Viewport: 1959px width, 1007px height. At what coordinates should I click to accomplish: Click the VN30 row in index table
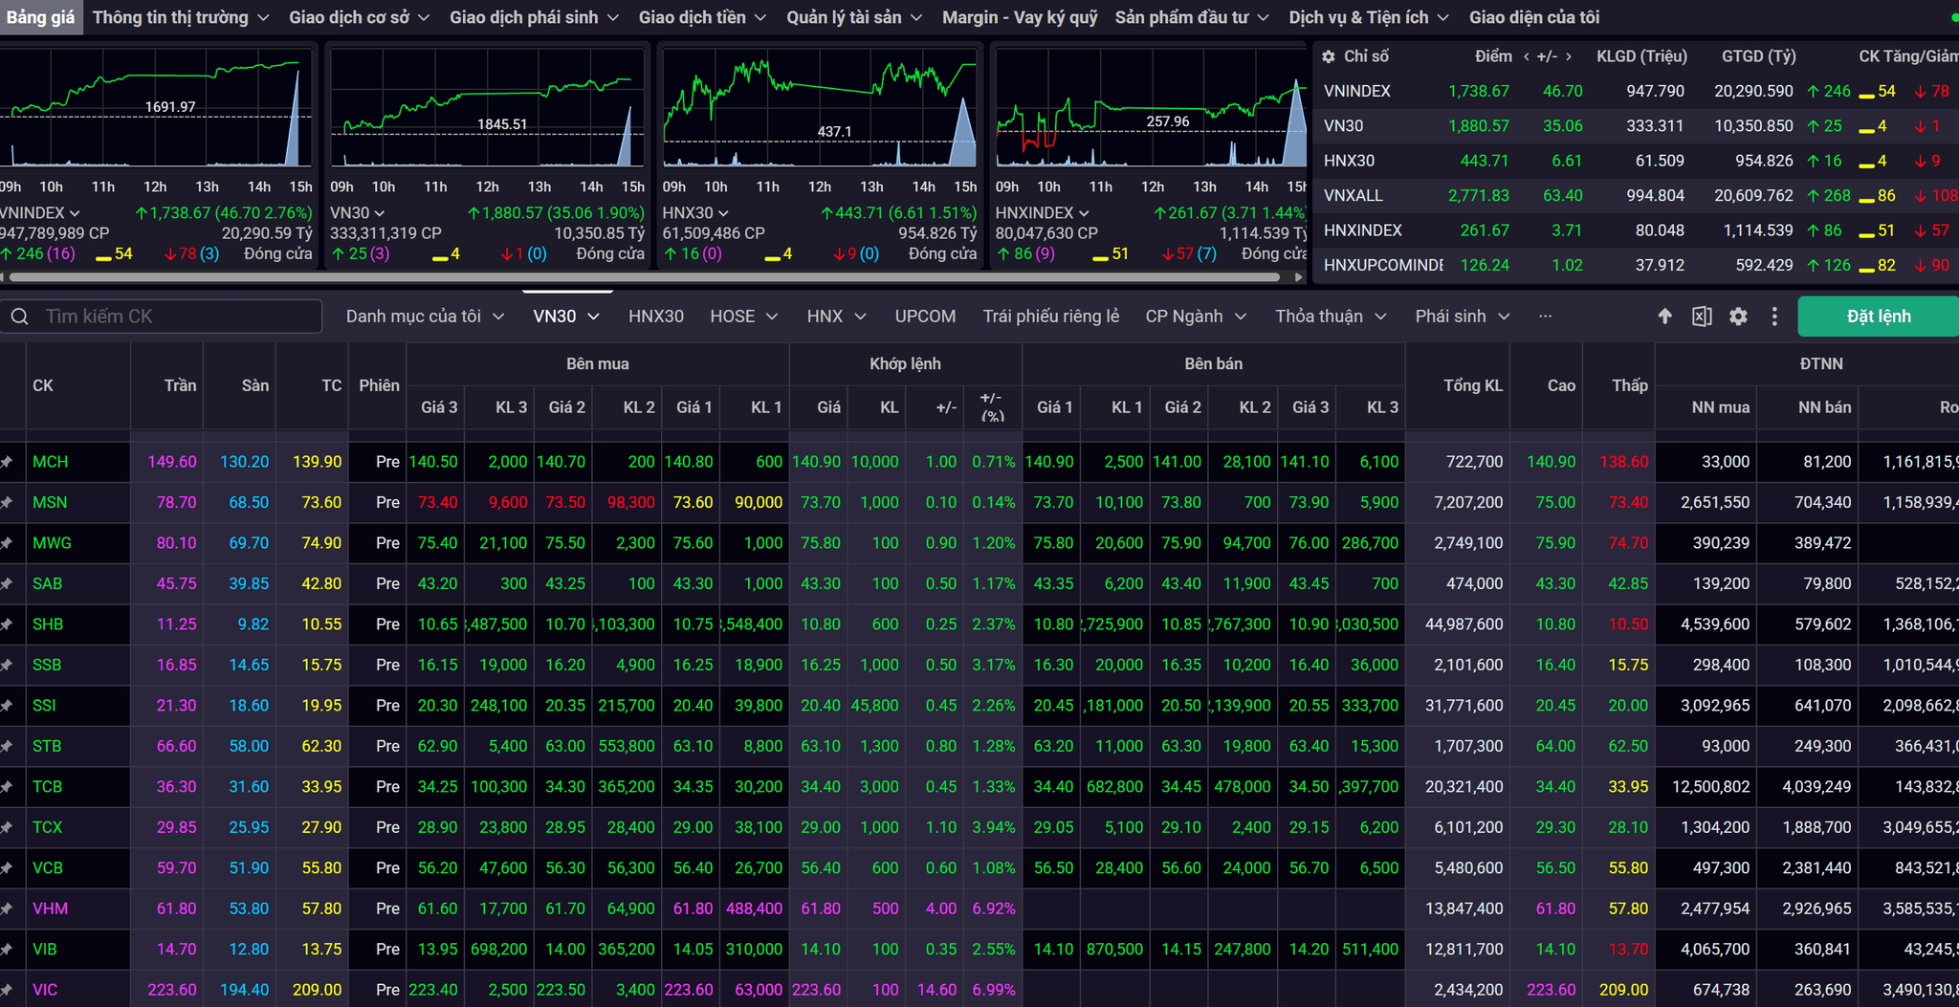1636,126
